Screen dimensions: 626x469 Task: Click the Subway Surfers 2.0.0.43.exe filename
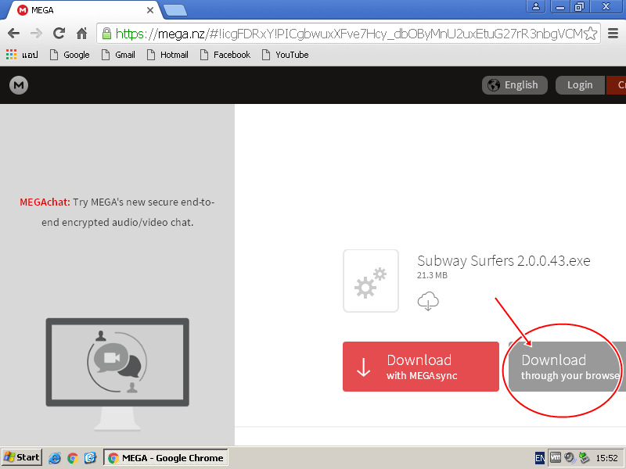(x=503, y=261)
